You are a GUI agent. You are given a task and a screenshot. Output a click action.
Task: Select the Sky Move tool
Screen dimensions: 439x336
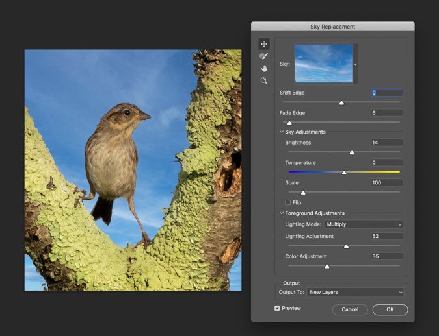[x=264, y=44]
